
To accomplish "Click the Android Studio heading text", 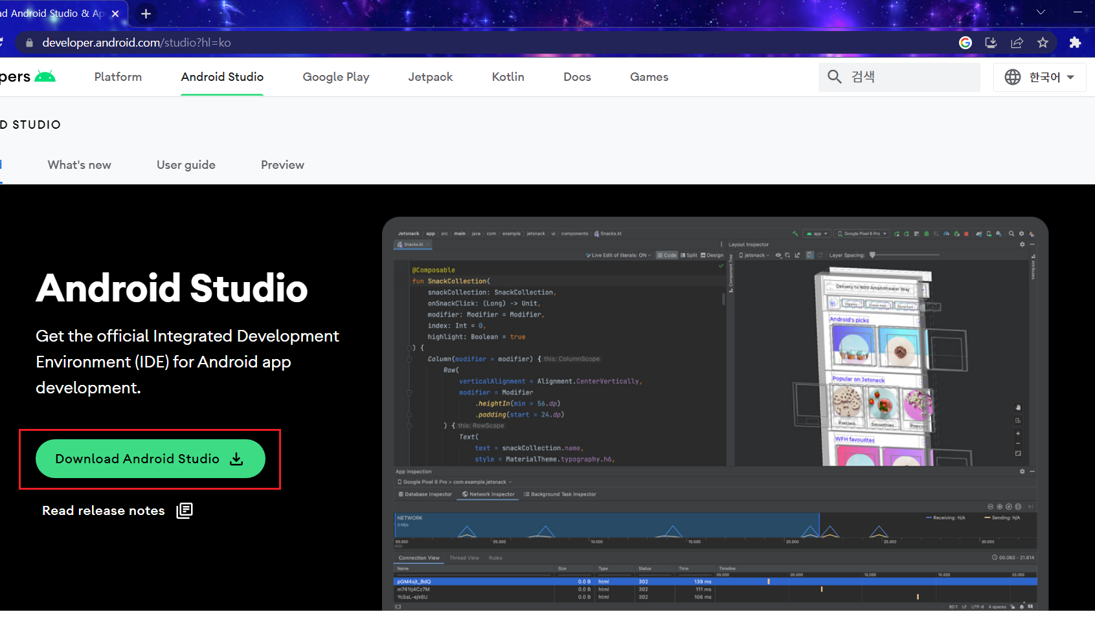I will click(x=172, y=288).
